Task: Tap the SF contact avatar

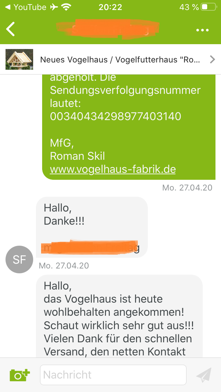Action: [x=19, y=259]
